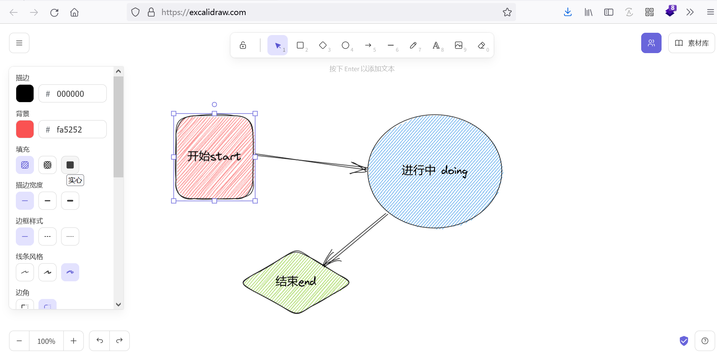
Task: Set thin stroke width
Action: click(25, 201)
